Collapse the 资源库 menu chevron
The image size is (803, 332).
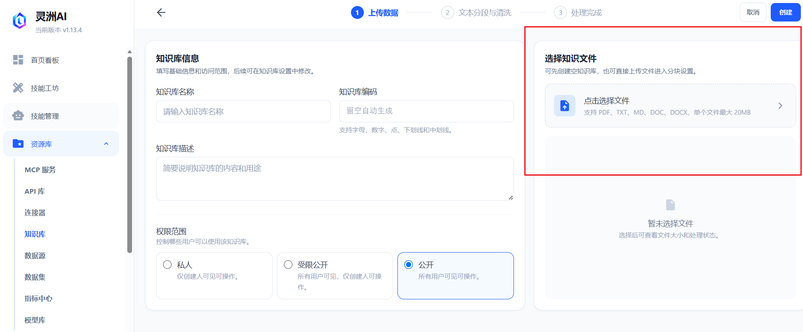(106, 144)
